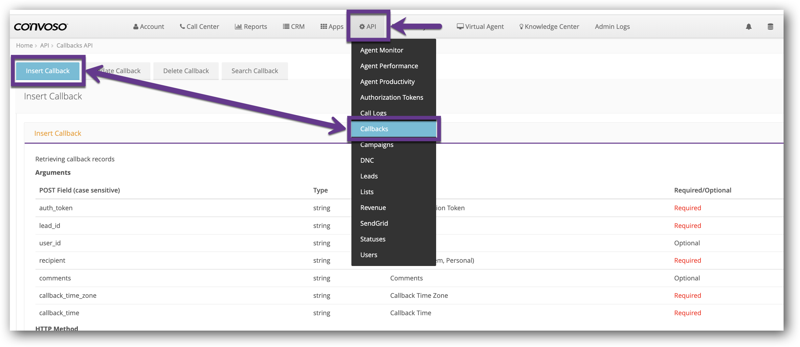Image resolution: width=800 pixels, height=347 pixels.
Task: Click the 'Type' column header
Action: (320, 190)
